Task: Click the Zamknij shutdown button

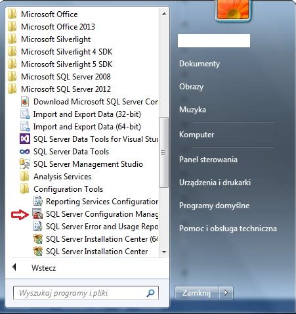Action: (x=197, y=292)
